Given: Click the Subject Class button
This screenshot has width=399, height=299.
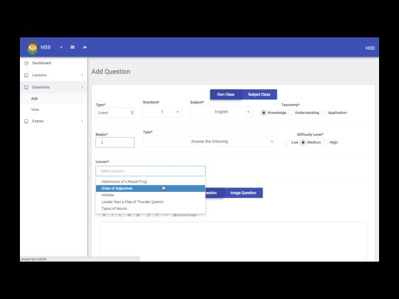Looking at the screenshot, I should pos(259,95).
